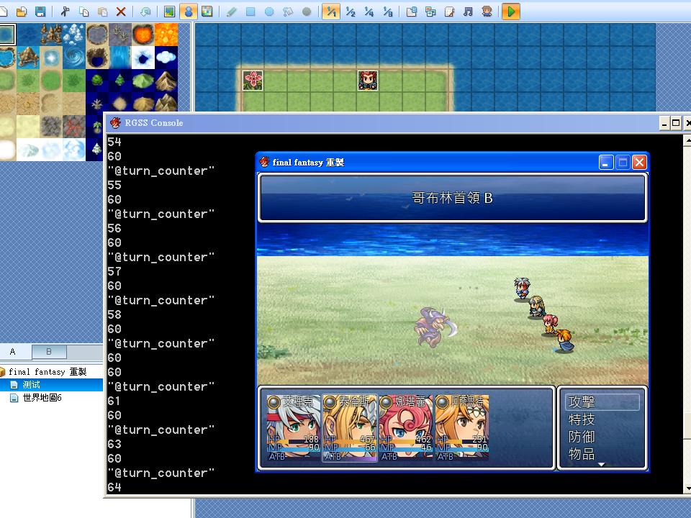
Task: Select the red-haired character event on the map
Action: pyautogui.click(x=368, y=81)
